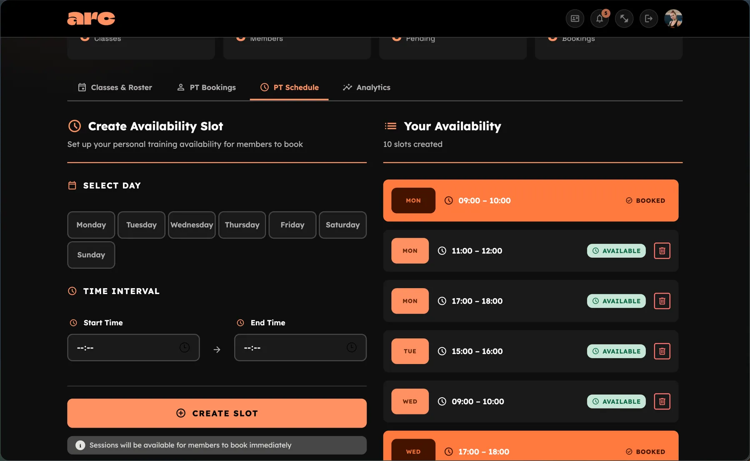Select Sunday as the day

[91, 255]
